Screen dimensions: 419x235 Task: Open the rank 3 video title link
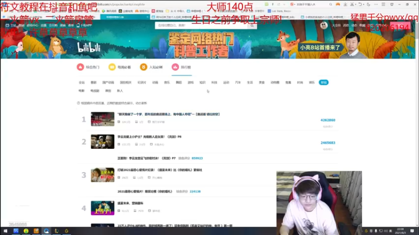[x=160, y=170]
